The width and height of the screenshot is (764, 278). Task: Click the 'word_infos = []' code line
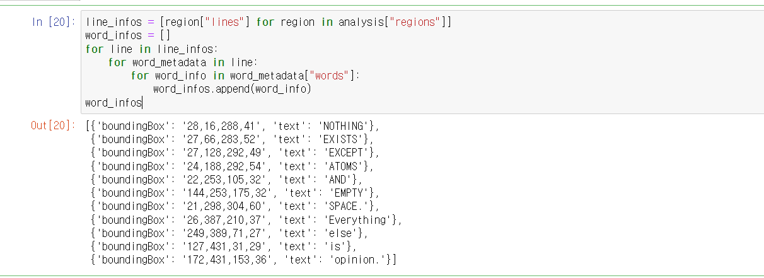(x=128, y=35)
